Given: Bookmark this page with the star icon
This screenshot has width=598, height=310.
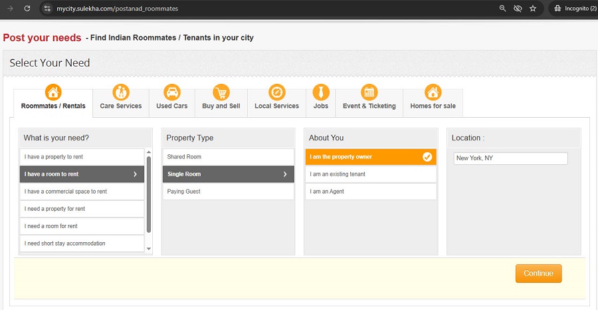Looking at the screenshot, I should (533, 9).
